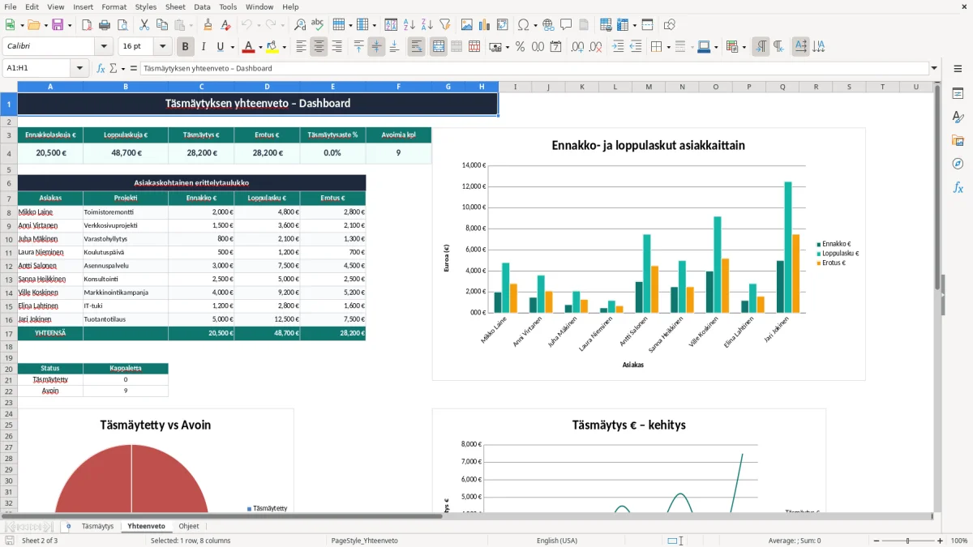Open Background Color dropdown arrow
Viewport: 973px width, 547px height.
coord(283,47)
